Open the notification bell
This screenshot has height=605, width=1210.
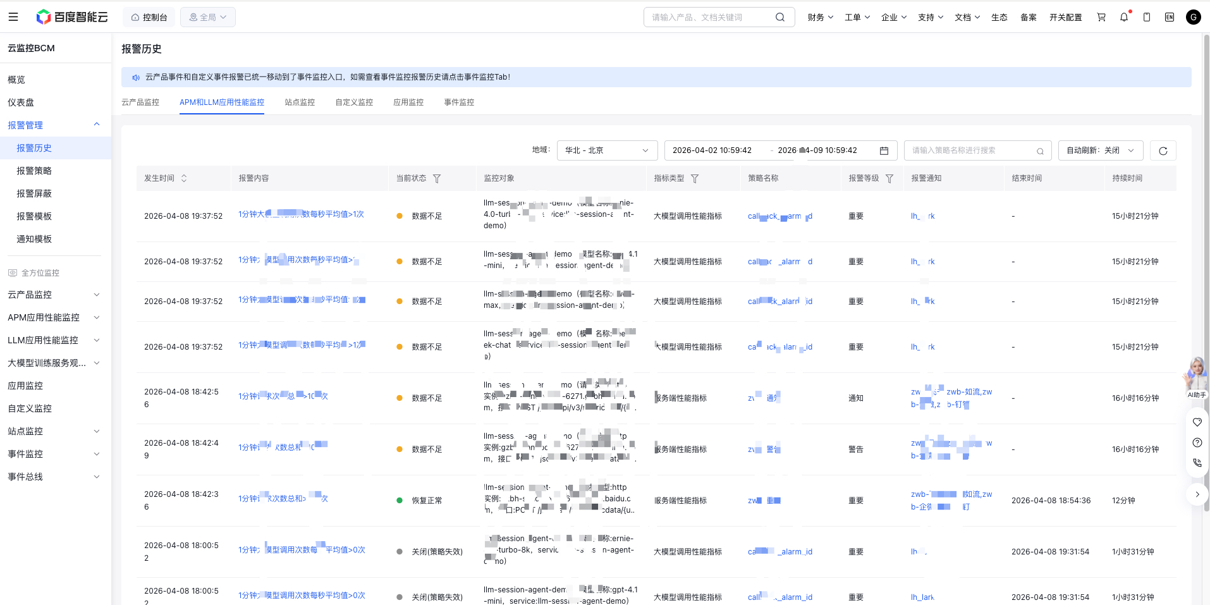point(1123,17)
